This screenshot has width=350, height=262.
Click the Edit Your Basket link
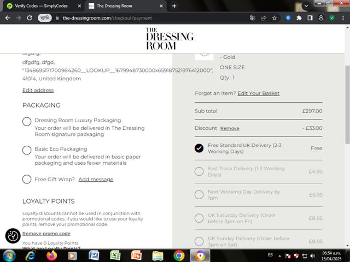pyautogui.click(x=258, y=93)
